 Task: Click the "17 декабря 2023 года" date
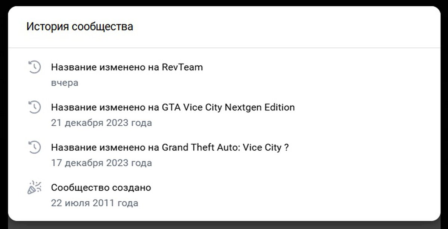click(101, 163)
